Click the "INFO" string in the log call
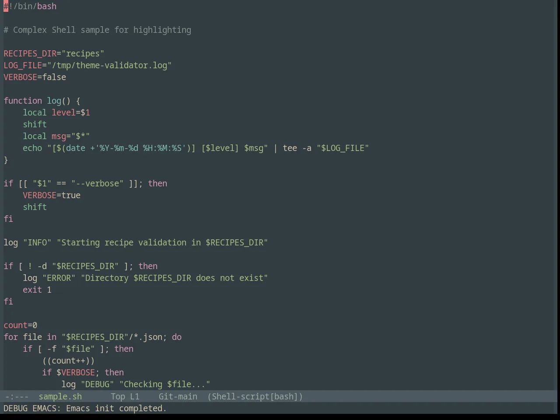 (37, 242)
